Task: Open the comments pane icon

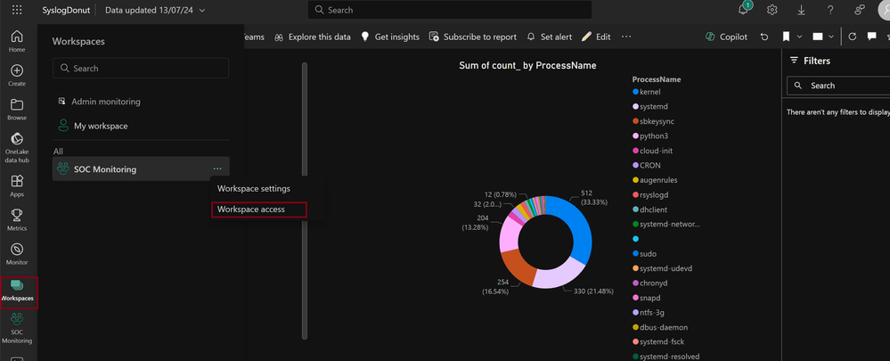Action: (x=872, y=37)
